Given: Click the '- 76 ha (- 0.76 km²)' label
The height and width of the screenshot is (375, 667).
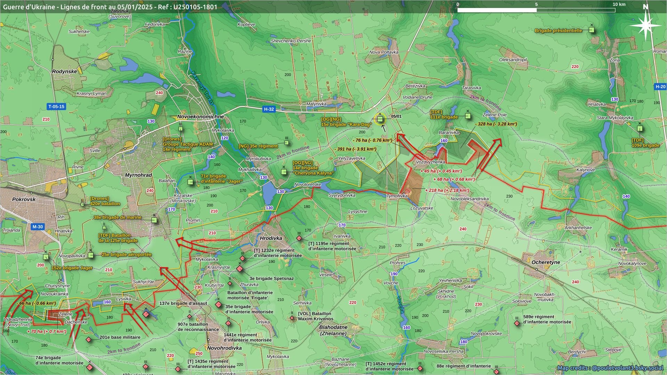Looking at the screenshot, I should point(372,140).
